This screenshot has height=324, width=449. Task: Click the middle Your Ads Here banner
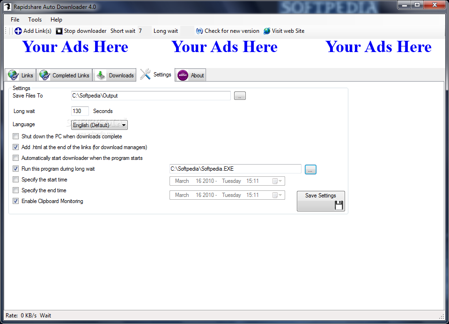pos(225,47)
